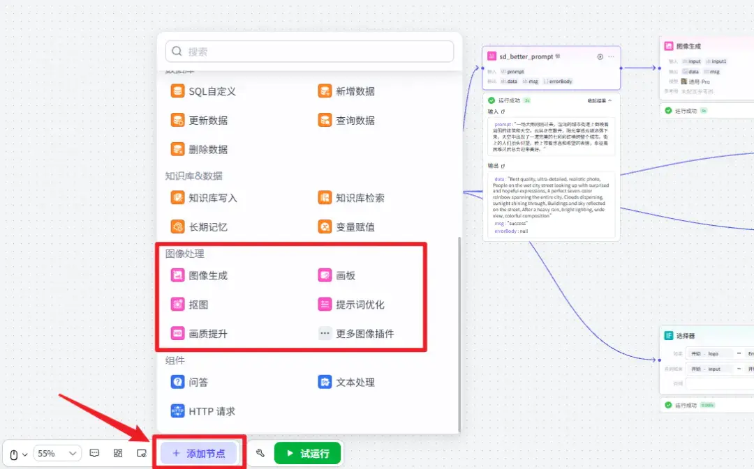Open the 55% zoom level dropdown

click(x=57, y=453)
